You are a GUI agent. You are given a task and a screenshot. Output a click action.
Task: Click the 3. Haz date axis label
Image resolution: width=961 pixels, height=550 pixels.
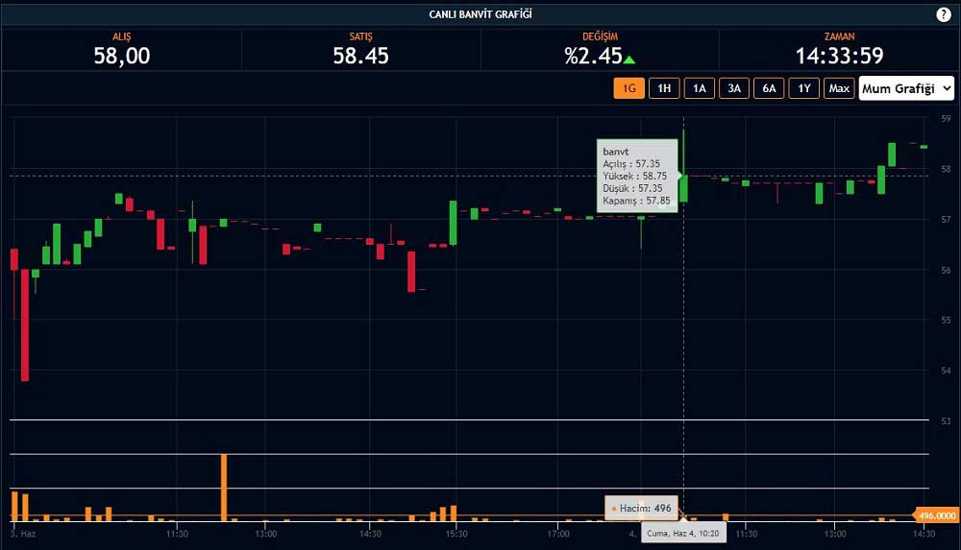pos(23,534)
